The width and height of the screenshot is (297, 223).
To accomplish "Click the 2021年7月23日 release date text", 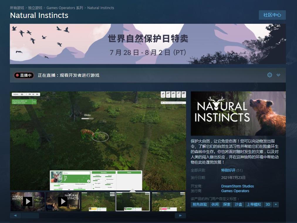I will click(x=233, y=178).
